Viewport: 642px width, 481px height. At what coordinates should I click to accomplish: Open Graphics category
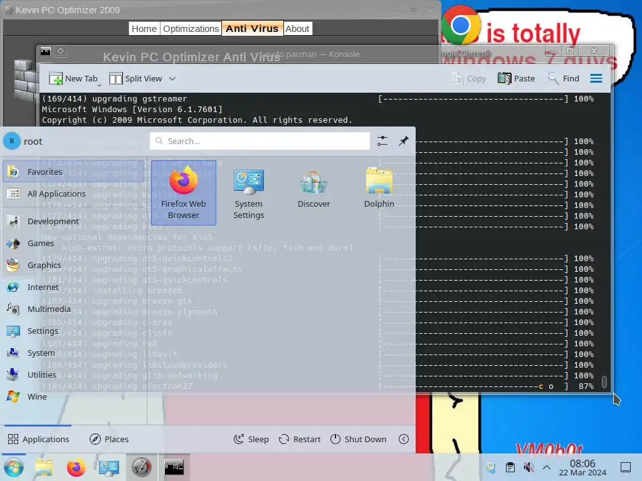[74, 265]
